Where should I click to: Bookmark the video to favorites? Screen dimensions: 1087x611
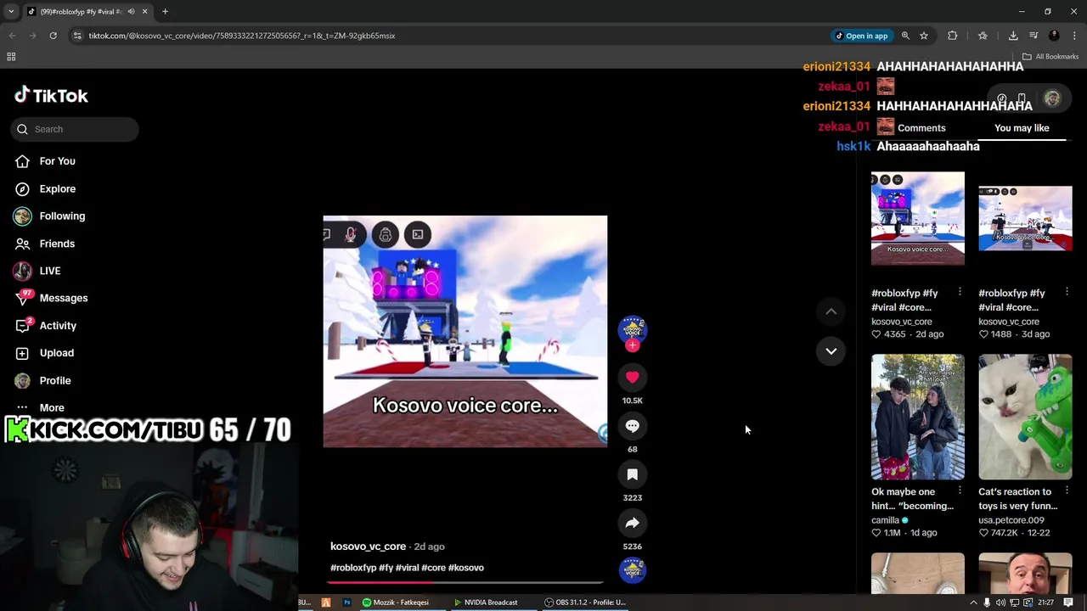(x=632, y=474)
